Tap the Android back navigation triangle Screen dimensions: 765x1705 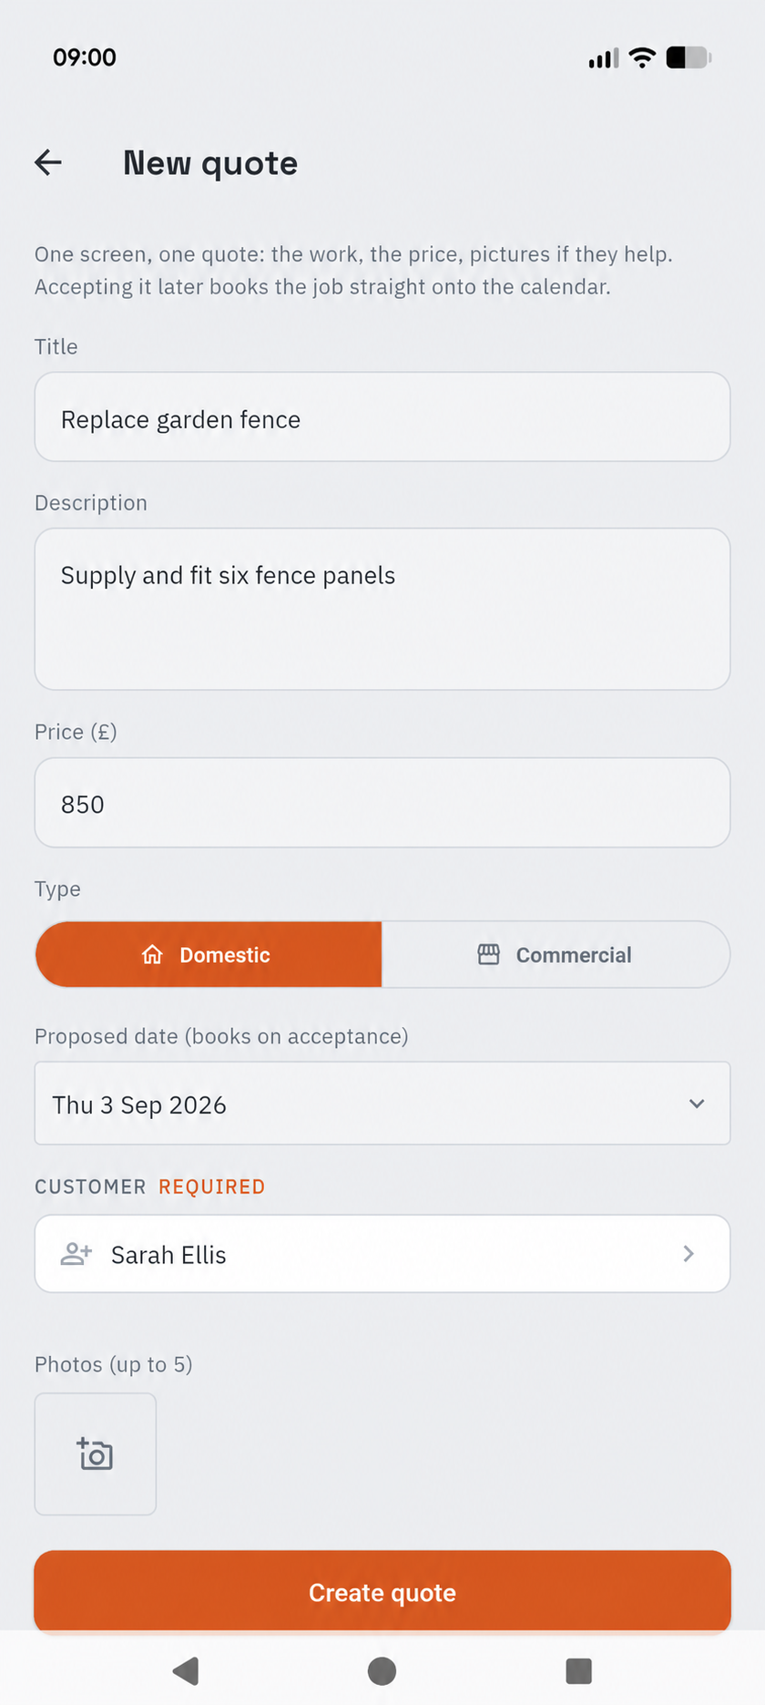pos(186,1670)
